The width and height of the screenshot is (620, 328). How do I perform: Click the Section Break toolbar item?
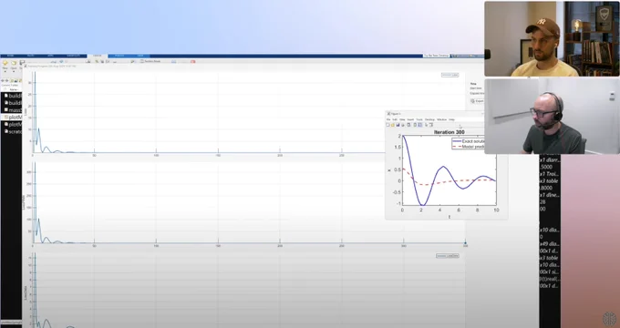point(150,61)
